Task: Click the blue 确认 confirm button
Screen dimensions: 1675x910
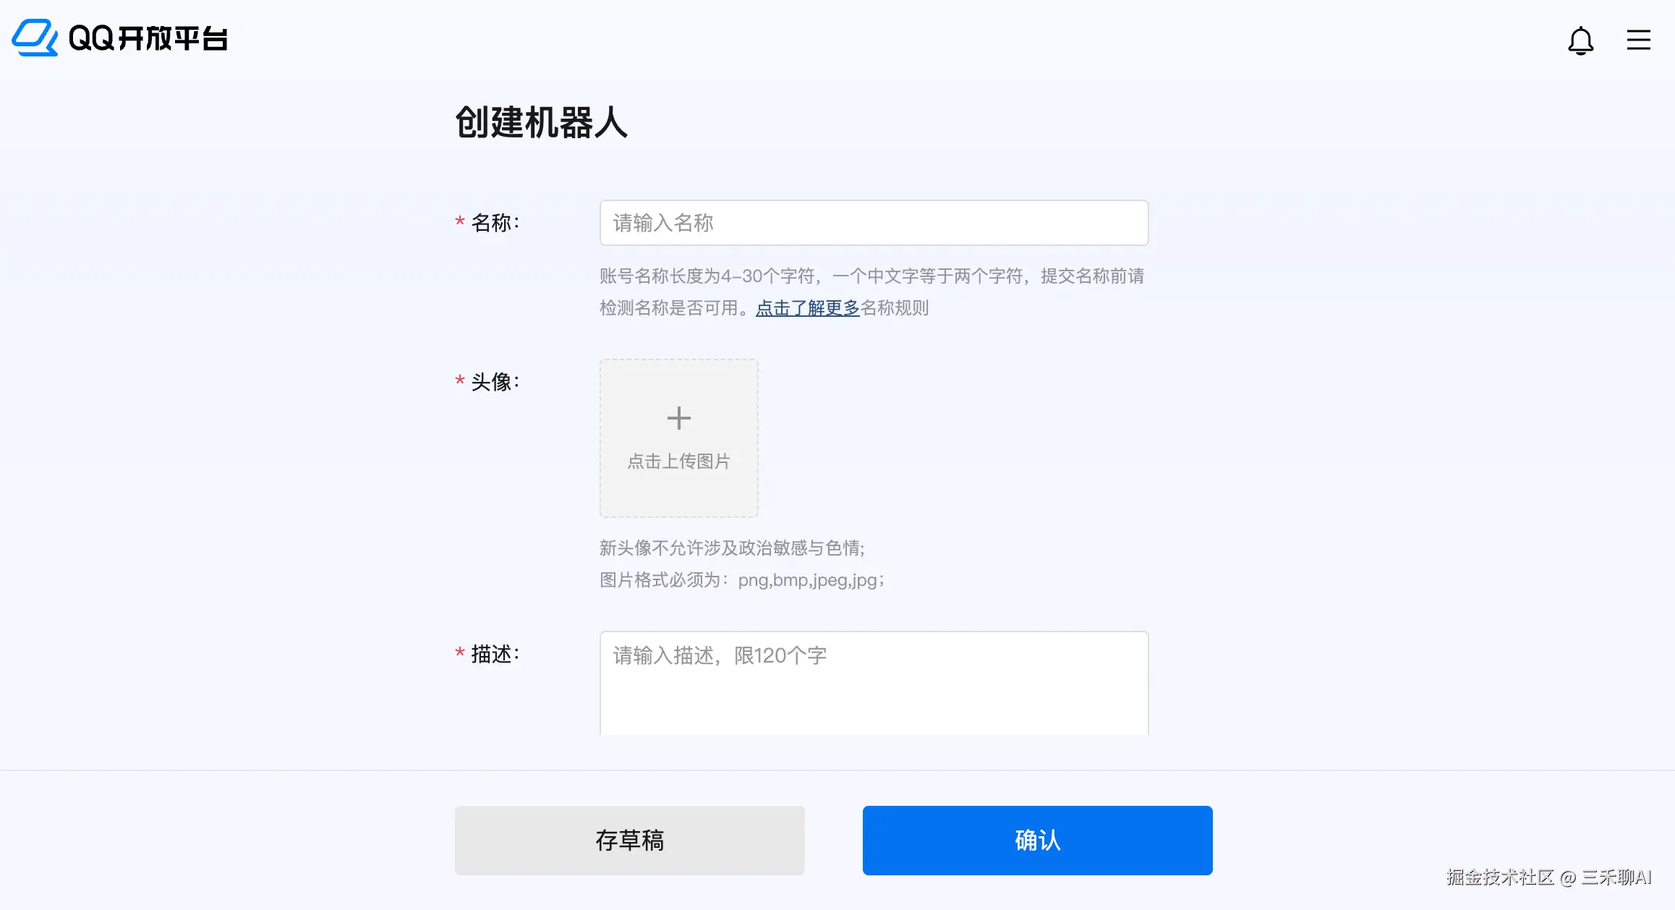Action: pyautogui.click(x=1037, y=841)
